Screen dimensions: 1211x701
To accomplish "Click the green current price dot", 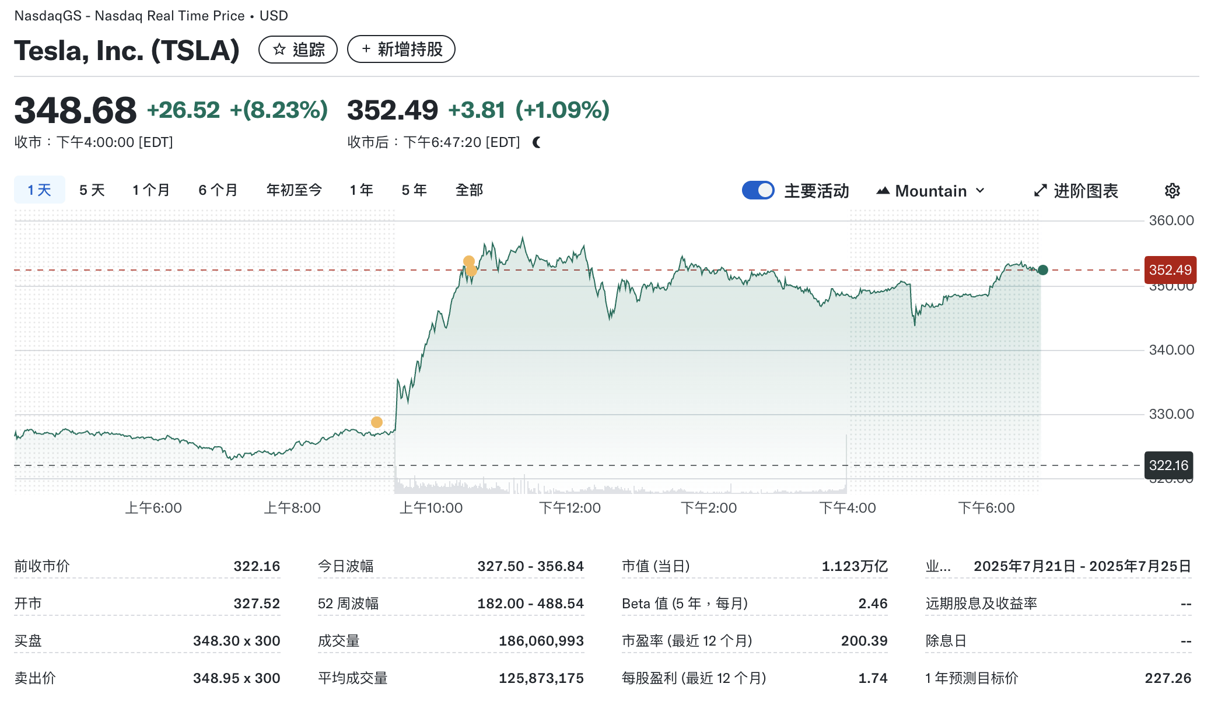I will [x=1043, y=270].
